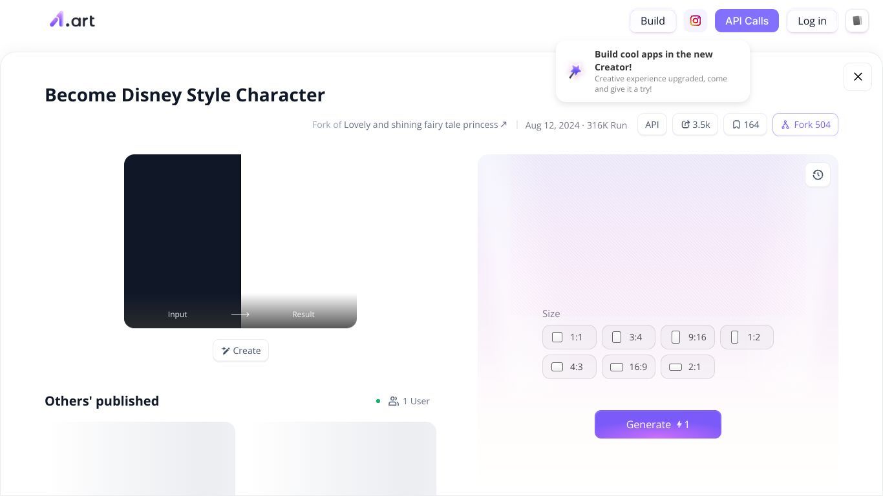Select the 16:9 size option

628,367
